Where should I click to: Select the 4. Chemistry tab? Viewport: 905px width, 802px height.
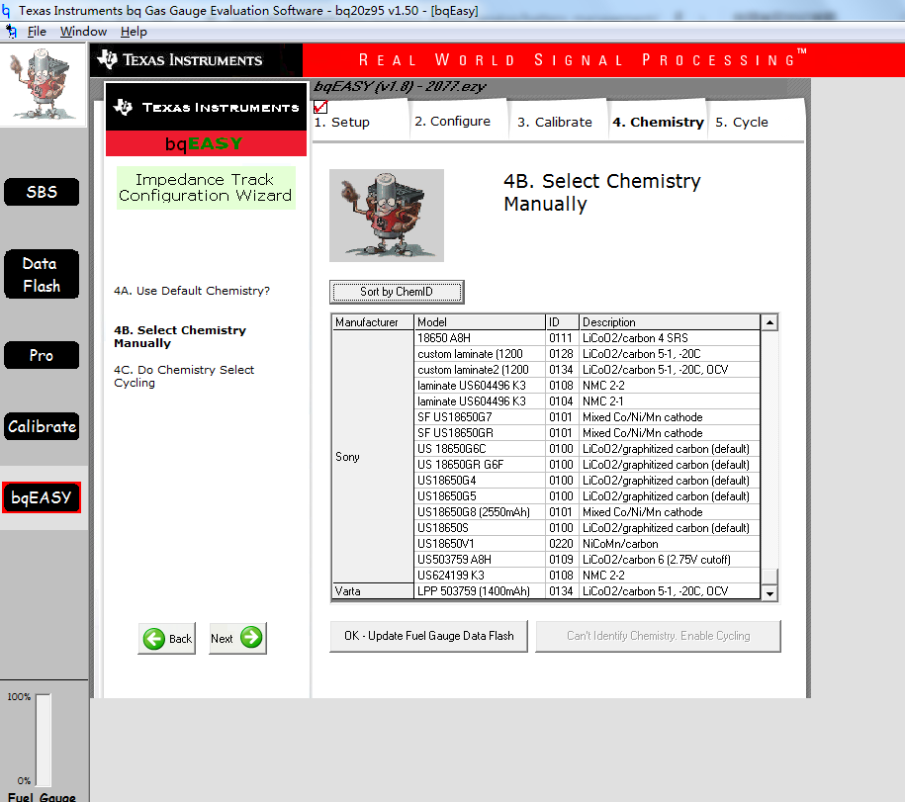point(658,122)
